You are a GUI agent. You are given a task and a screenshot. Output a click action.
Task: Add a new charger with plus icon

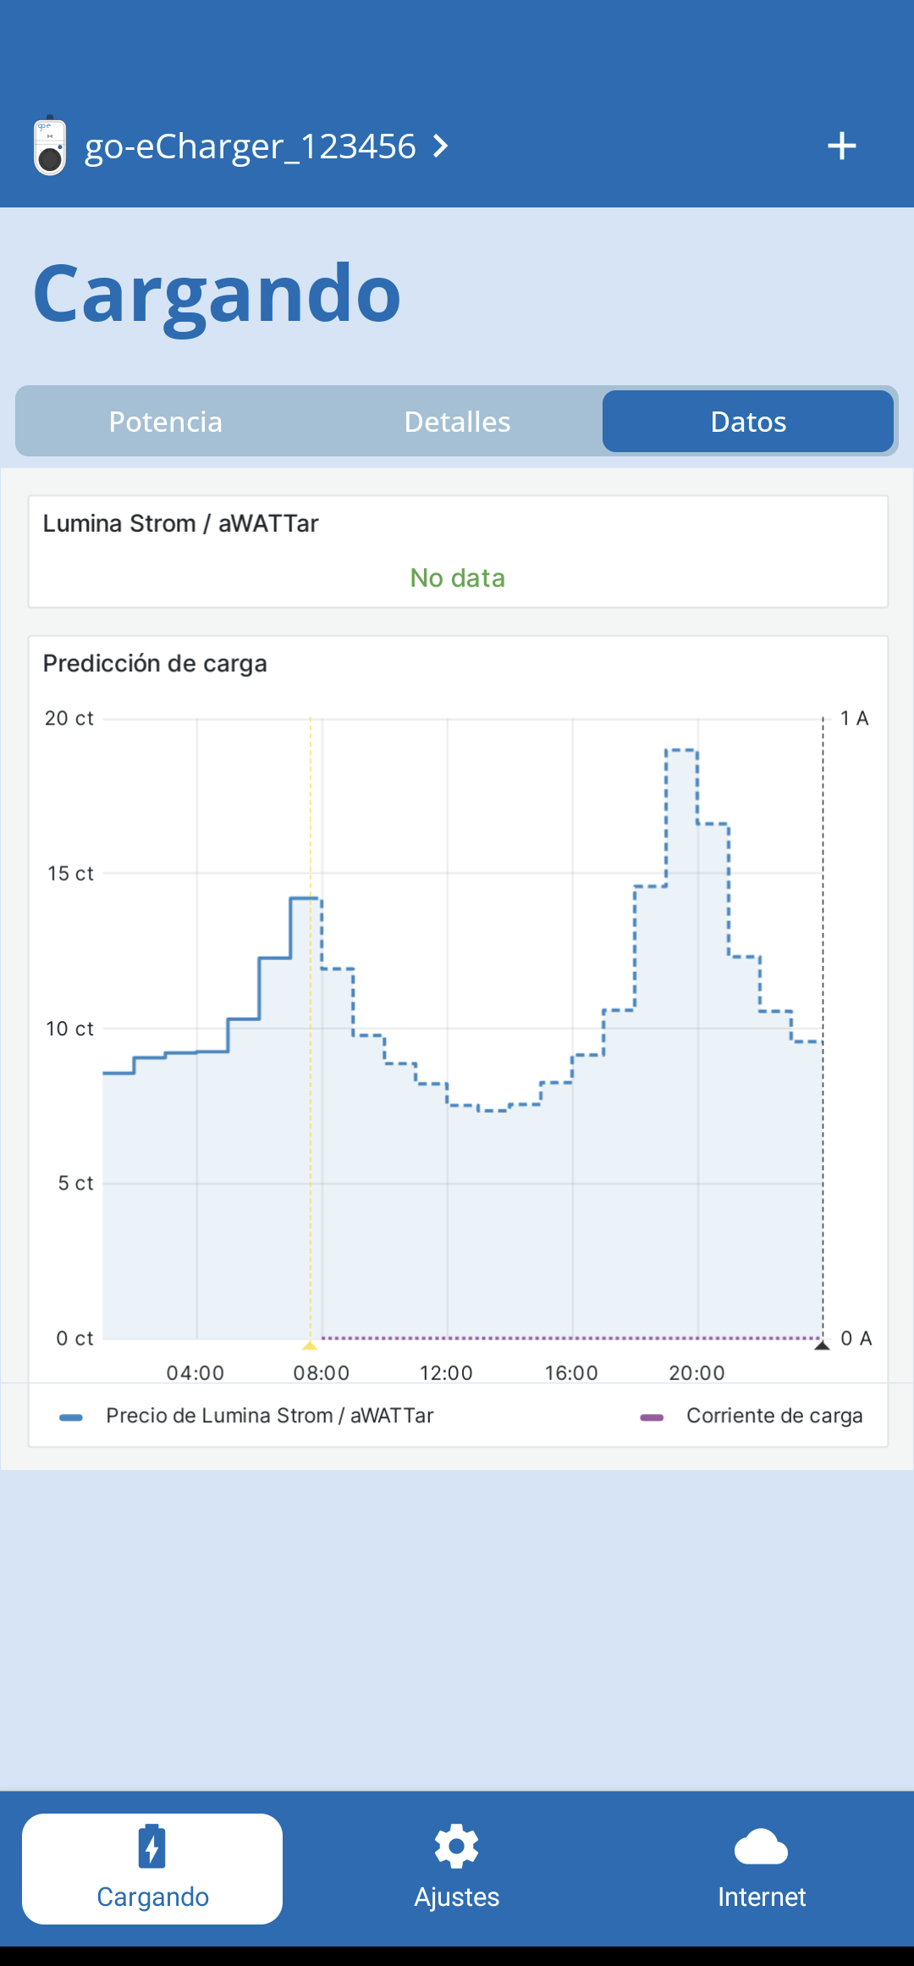[841, 146]
